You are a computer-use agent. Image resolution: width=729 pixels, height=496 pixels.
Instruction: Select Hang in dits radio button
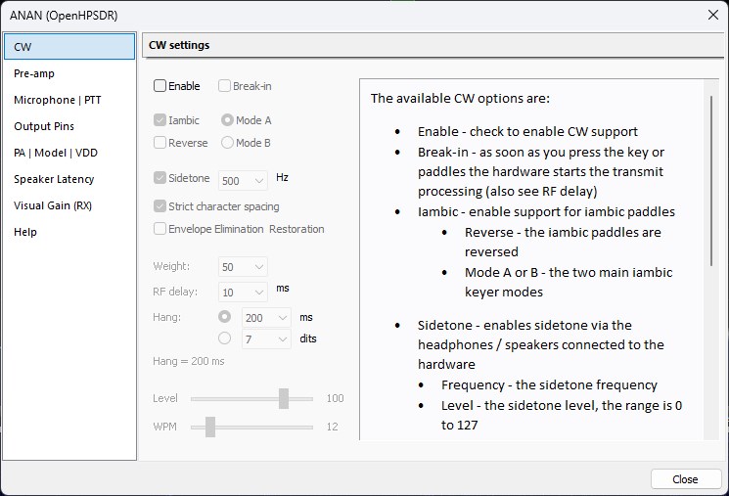point(224,338)
